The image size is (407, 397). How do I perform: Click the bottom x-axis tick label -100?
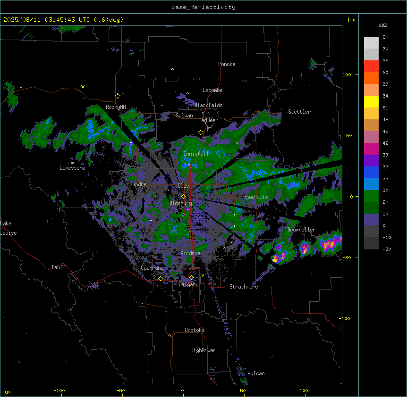coord(59,390)
